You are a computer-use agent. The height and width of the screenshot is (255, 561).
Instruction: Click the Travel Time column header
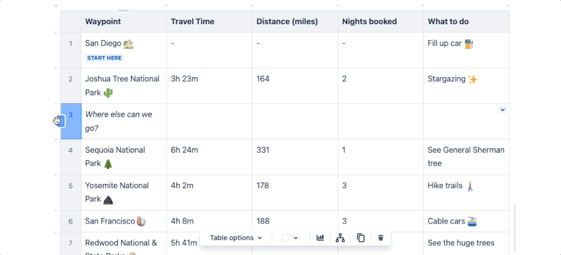(193, 21)
